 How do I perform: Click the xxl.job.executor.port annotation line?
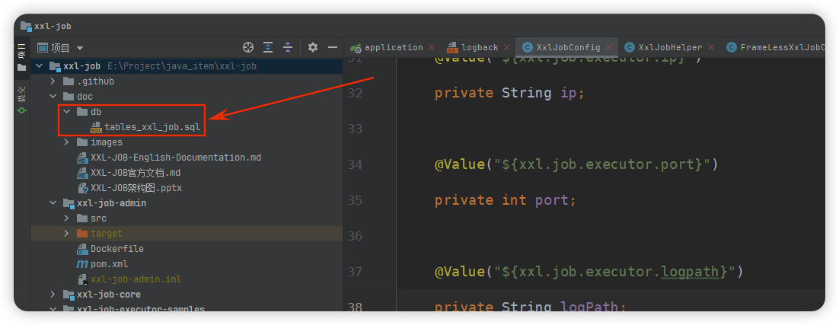click(576, 164)
